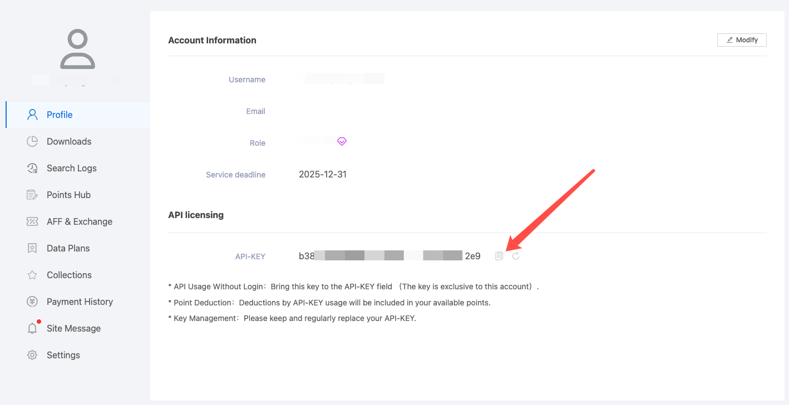Click the Points Hub notepad icon

pos(32,195)
